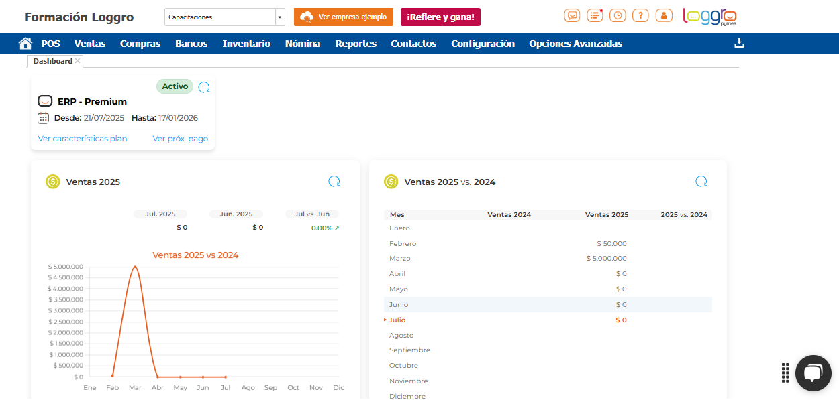Screen dimensions: 839x400
Task: Select the Febrero row in sales table
Action: 548,244
